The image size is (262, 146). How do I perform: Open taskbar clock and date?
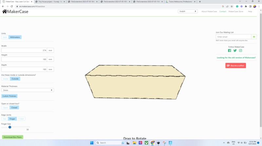[252, 143]
